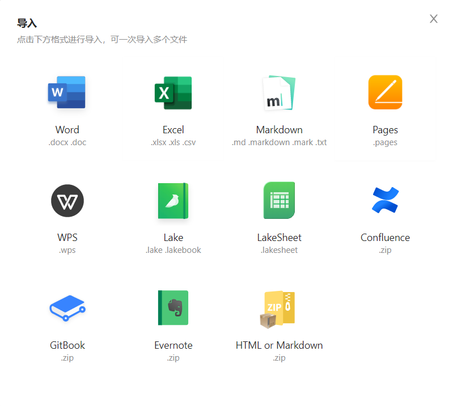Click the blue Confluence logo
This screenshot has width=453, height=406.
click(x=385, y=200)
